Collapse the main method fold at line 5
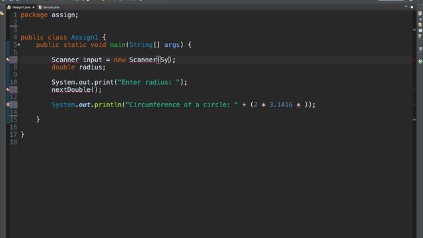This screenshot has height=238, width=423. coord(19,44)
